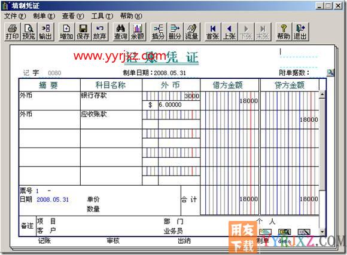Click the 票号 value 1
The height and width of the screenshot is (255, 347).
coord(37,191)
